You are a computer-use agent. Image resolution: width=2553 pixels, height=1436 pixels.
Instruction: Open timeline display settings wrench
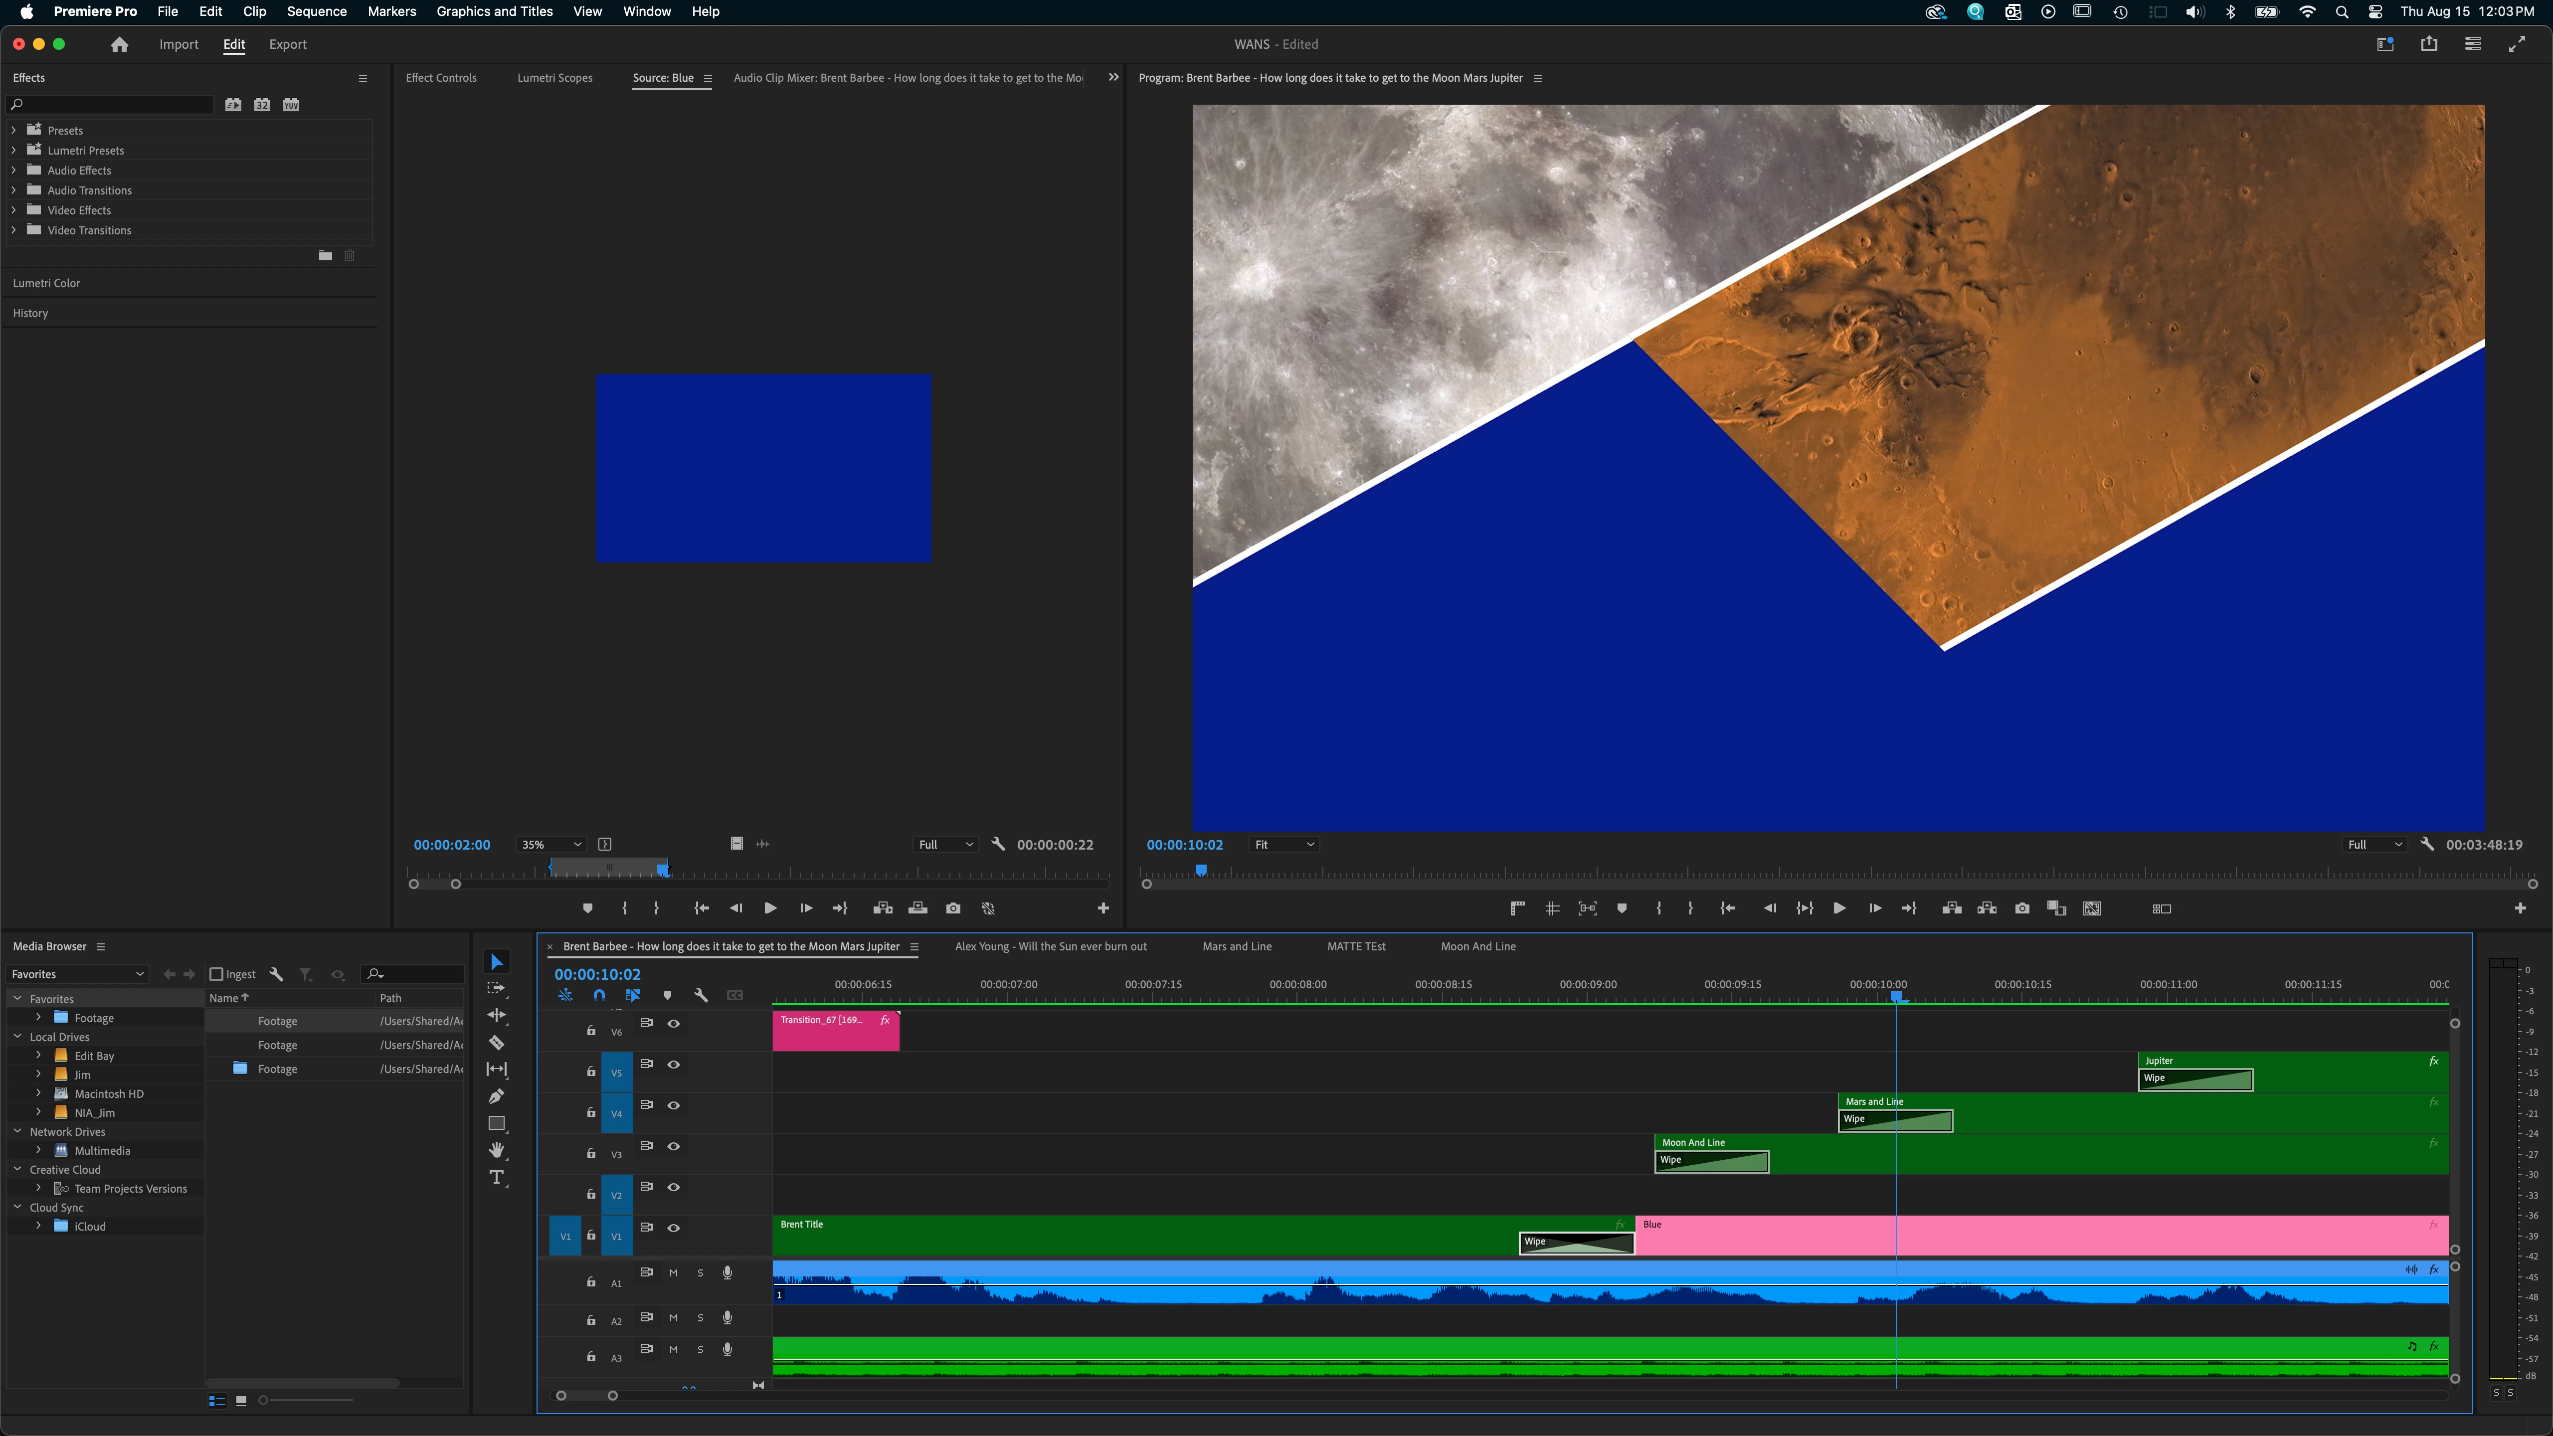(x=701, y=995)
